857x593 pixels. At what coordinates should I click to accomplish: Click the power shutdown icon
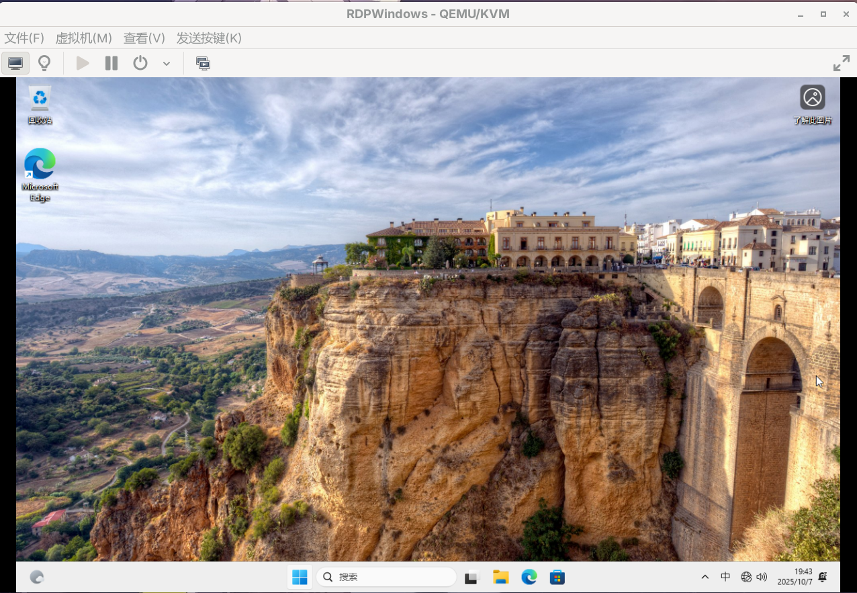140,63
